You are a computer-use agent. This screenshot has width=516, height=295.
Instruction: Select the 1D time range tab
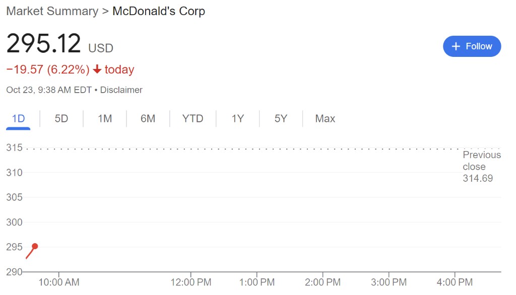(18, 119)
